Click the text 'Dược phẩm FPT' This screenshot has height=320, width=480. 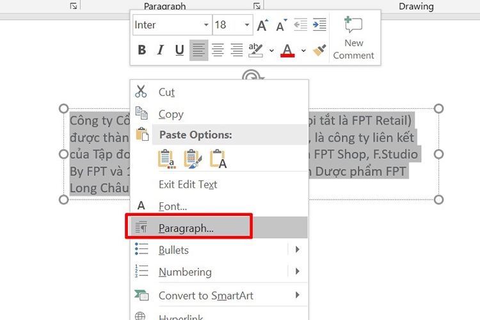click(360, 172)
